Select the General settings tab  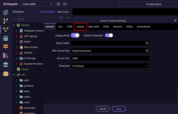(50, 27)
